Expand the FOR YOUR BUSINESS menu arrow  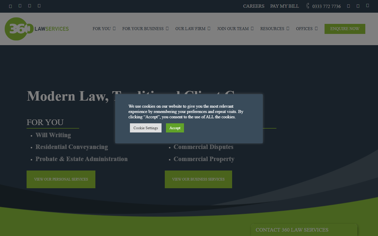167,29
